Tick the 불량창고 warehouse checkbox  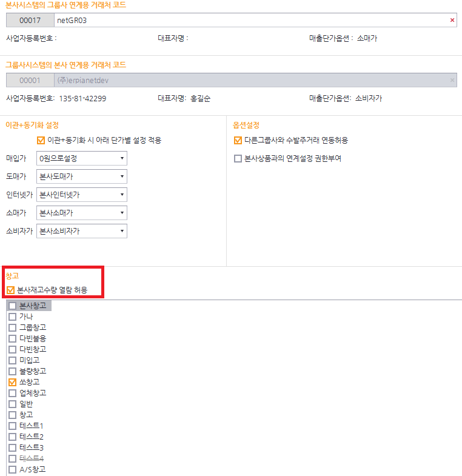click(x=12, y=371)
